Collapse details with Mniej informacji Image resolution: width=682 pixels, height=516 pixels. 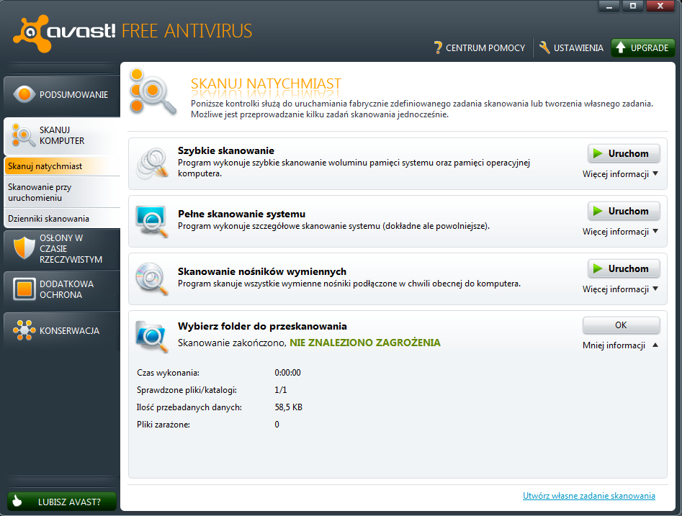(620, 345)
